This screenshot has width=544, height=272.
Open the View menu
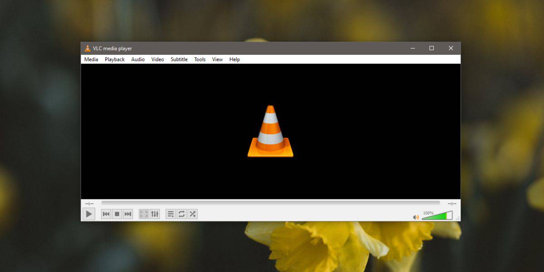coord(218,59)
